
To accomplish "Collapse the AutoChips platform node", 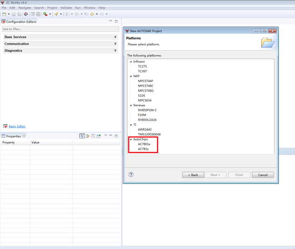I will point(131,139).
